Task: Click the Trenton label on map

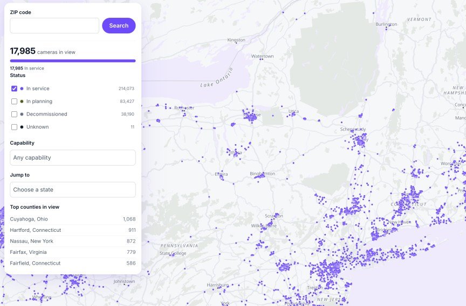Action: (x=315, y=288)
